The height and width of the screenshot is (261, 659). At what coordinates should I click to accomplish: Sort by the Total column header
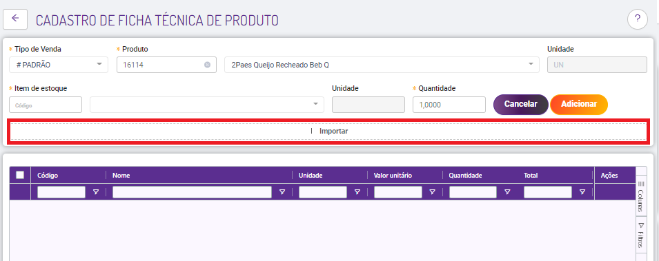coord(531,176)
